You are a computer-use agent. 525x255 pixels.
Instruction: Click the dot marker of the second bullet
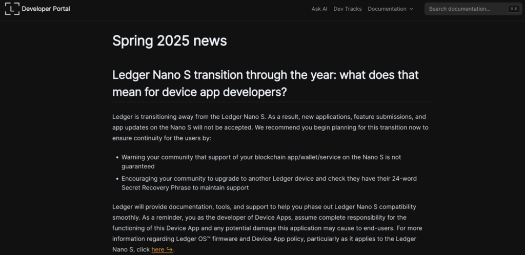(x=117, y=179)
